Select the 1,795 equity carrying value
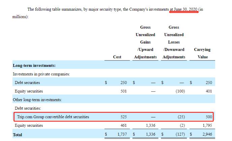Screen dimensions: 232x141 pos(207,125)
